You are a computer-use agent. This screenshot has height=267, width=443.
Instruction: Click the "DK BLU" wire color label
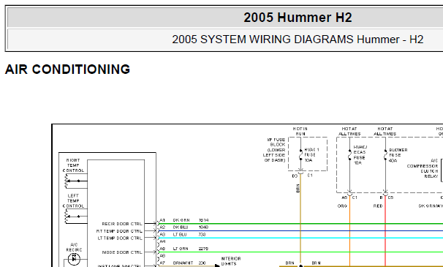pyautogui.click(x=181, y=227)
